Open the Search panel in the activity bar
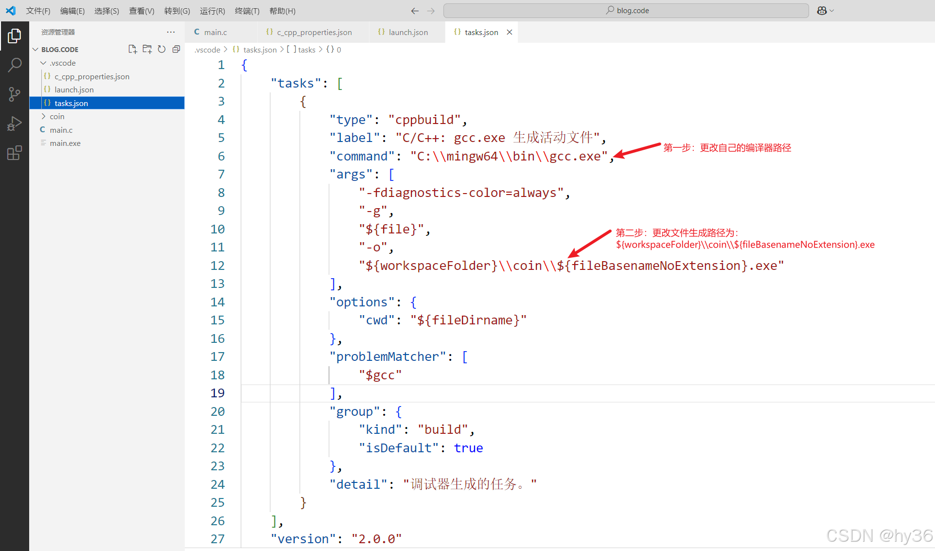 click(x=15, y=64)
